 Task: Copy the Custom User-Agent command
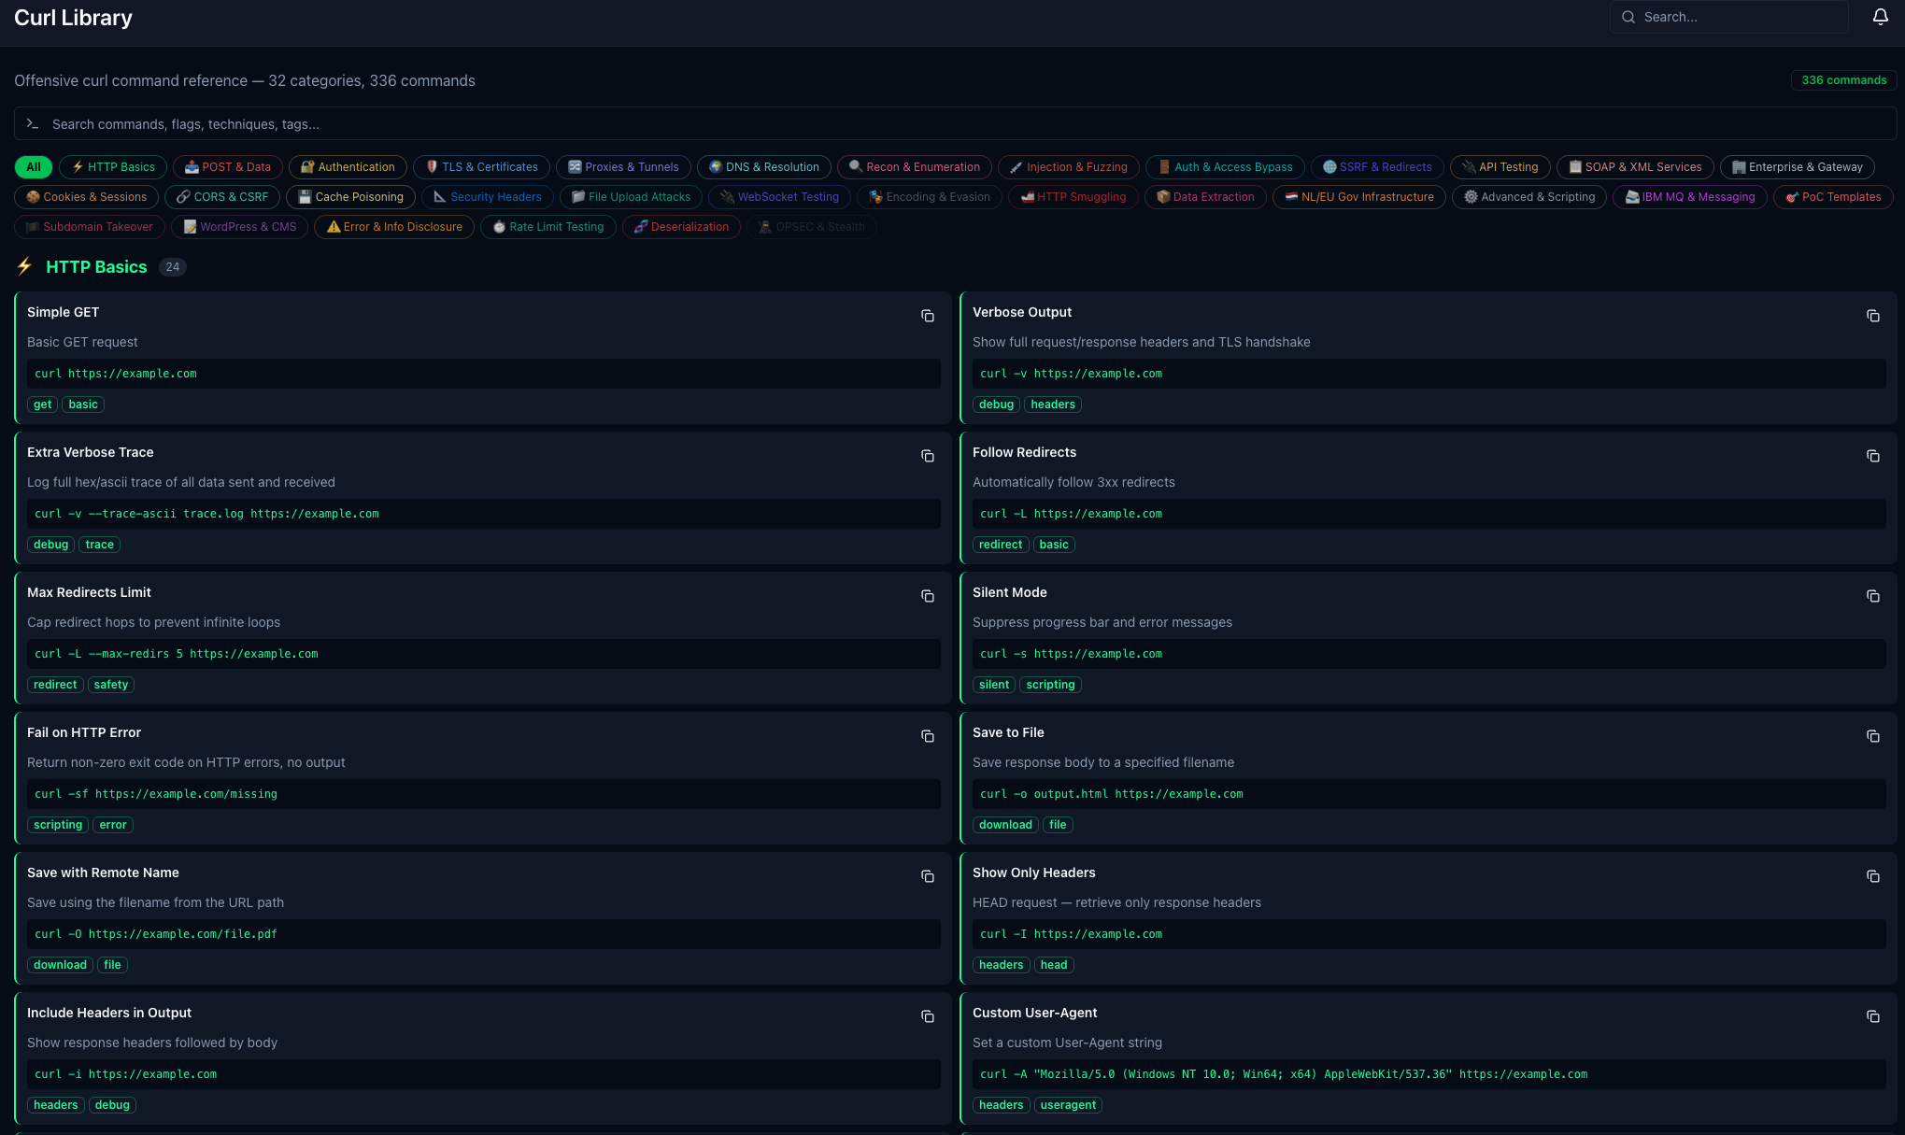click(x=1873, y=1016)
